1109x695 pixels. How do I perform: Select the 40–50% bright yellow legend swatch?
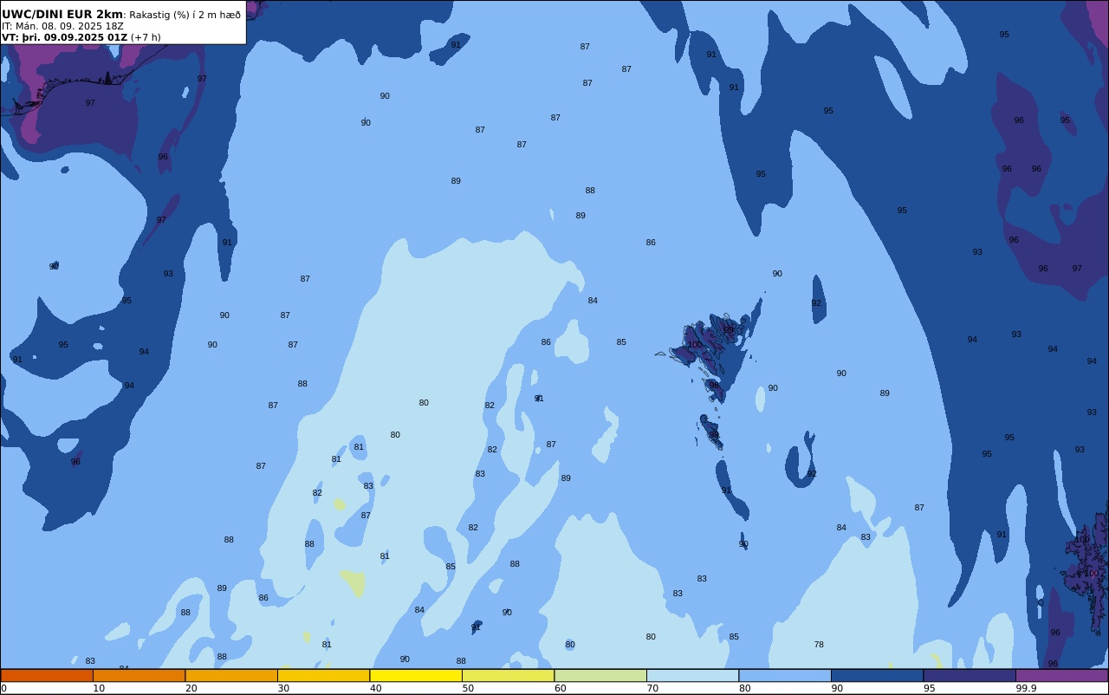point(416,675)
